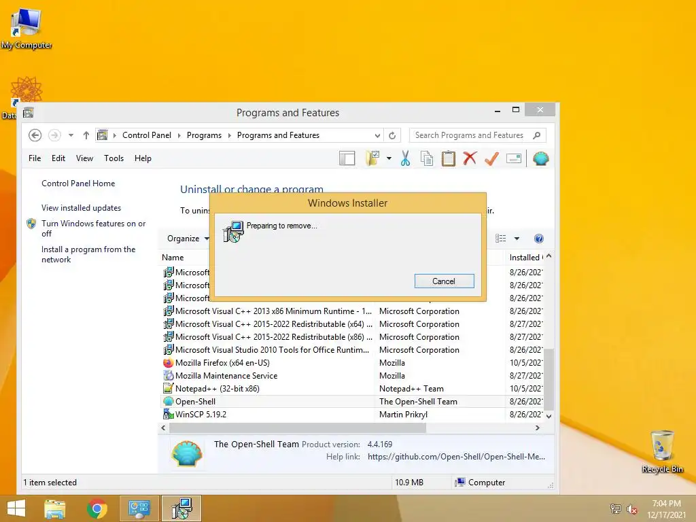Open the folder options toolbar icon

click(372, 158)
